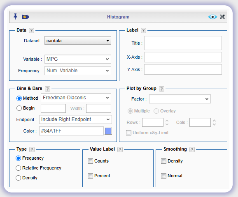238x197 pixels.
Task: Expand the Frequency variable dropdown
Action: point(78,71)
